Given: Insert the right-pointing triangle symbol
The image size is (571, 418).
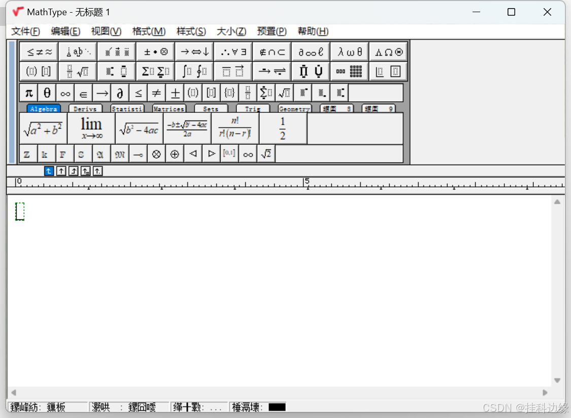Looking at the screenshot, I should (x=212, y=154).
